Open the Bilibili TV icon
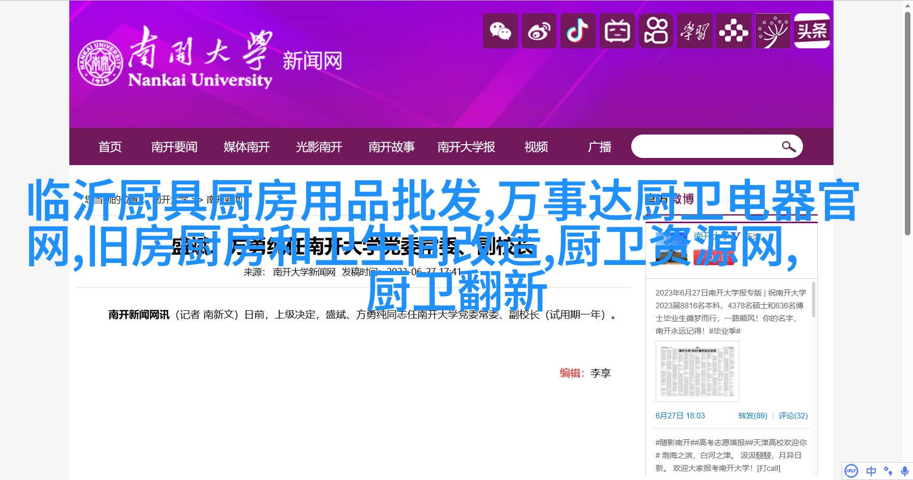The height and width of the screenshot is (480, 913). tap(617, 31)
